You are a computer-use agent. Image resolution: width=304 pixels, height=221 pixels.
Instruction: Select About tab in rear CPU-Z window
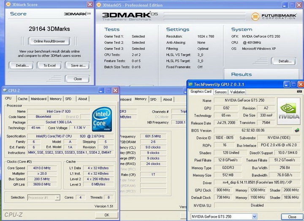[x=167, y=99]
